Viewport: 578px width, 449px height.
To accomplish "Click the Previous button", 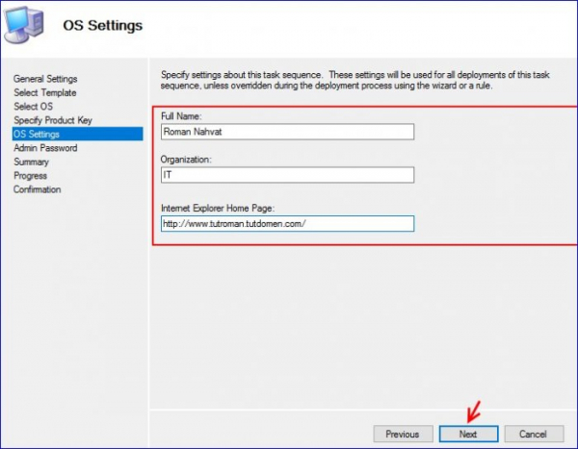I will point(403,435).
